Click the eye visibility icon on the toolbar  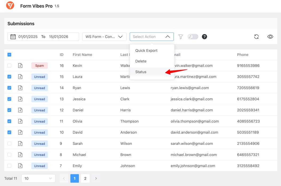270,37
